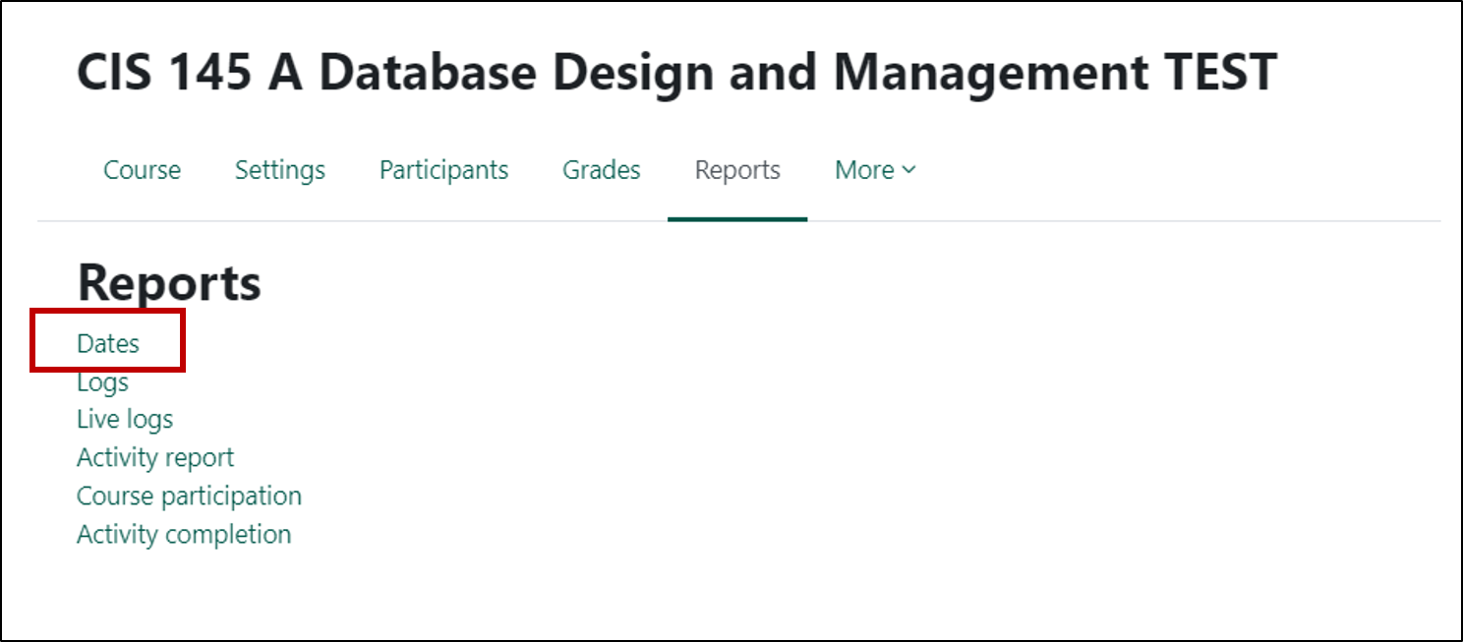1463x642 pixels.
Task: Open participation report from Reports list
Action: pos(189,496)
